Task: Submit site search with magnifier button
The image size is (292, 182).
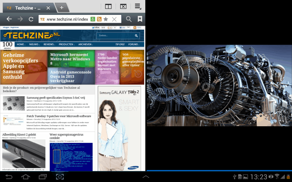Action: pyautogui.click(x=136, y=36)
